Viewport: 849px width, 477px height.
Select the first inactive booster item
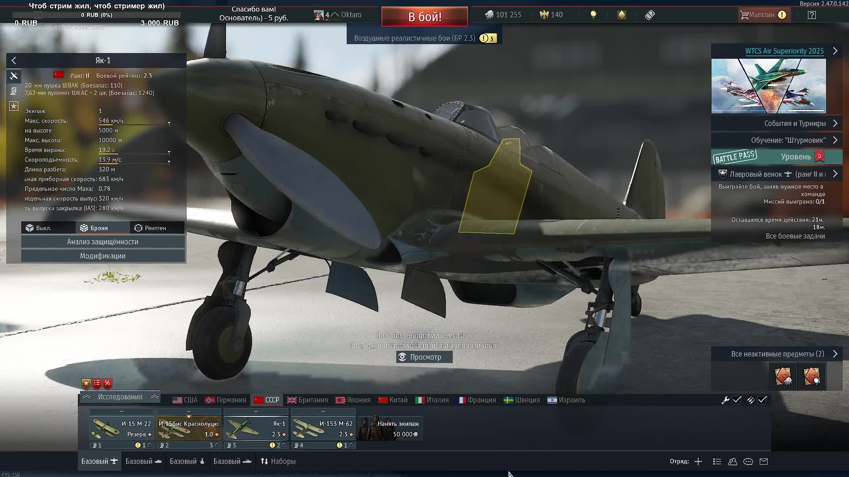click(x=783, y=376)
